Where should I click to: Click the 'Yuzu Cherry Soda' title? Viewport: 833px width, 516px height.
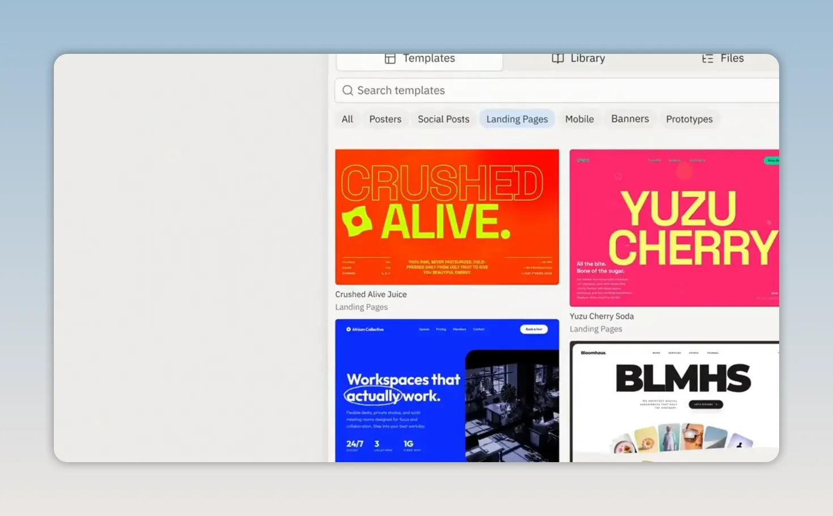click(602, 316)
